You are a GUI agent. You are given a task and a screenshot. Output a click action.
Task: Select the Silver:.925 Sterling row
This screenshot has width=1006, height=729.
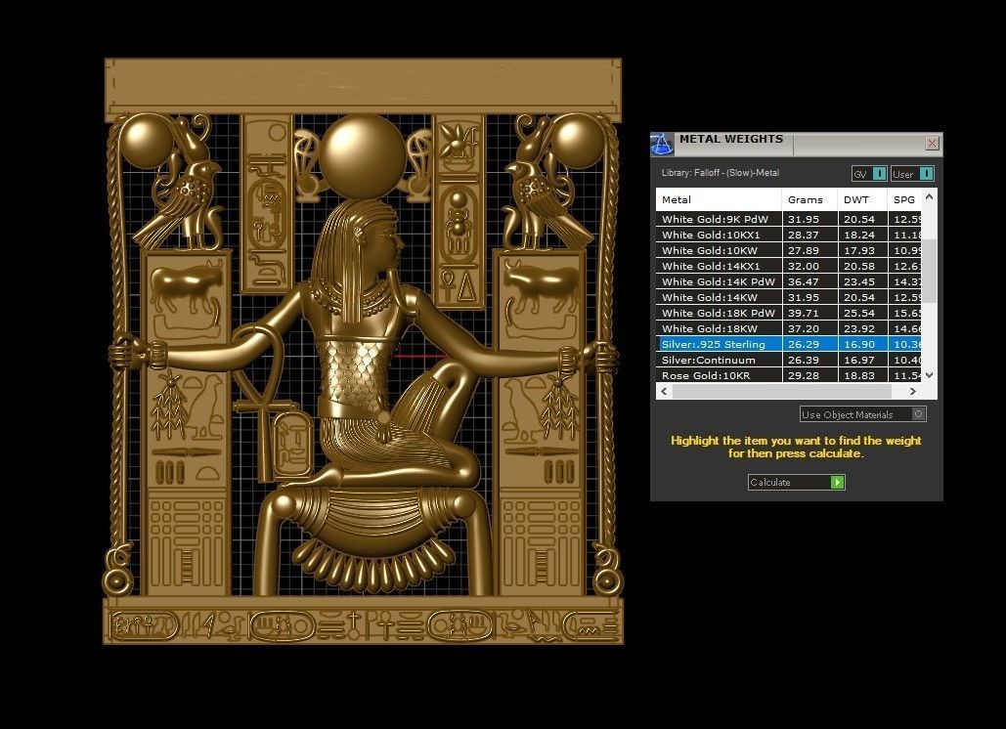pyautogui.click(x=789, y=344)
